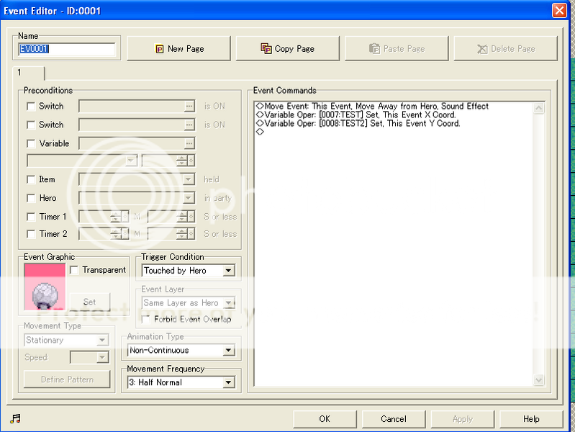Close the Event Editor window
This screenshot has height=432, width=575.
(x=558, y=10)
